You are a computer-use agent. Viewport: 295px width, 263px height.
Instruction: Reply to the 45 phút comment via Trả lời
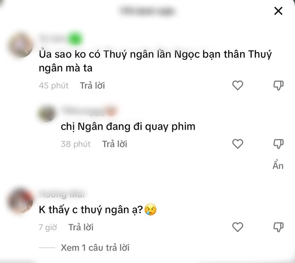click(x=92, y=86)
